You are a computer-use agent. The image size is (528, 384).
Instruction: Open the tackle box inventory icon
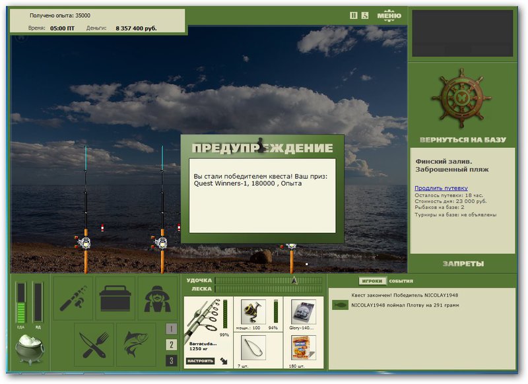click(x=115, y=298)
